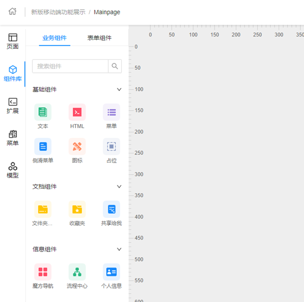Click the search magnifier button
Screen dimensions: 304x302
[x=115, y=66]
